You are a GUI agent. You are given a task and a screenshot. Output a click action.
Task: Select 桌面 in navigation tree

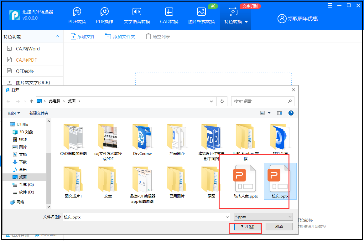[x=24, y=177]
